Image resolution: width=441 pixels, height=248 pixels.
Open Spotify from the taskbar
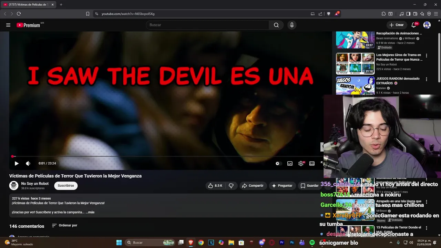pos(312,242)
